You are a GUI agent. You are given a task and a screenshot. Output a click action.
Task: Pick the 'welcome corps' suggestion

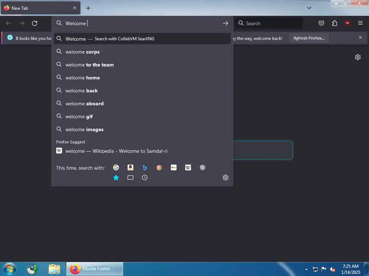pyautogui.click(x=142, y=52)
